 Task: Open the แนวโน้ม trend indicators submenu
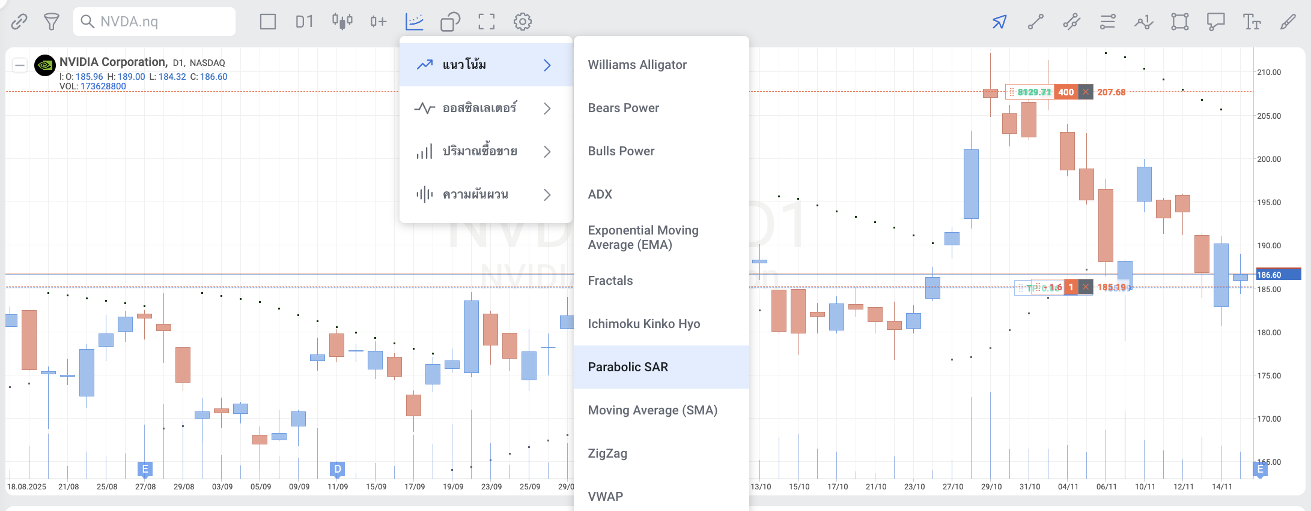485,65
